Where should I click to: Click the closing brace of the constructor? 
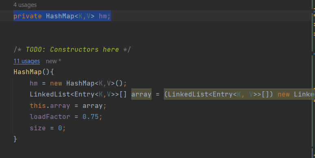[x=15, y=139]
